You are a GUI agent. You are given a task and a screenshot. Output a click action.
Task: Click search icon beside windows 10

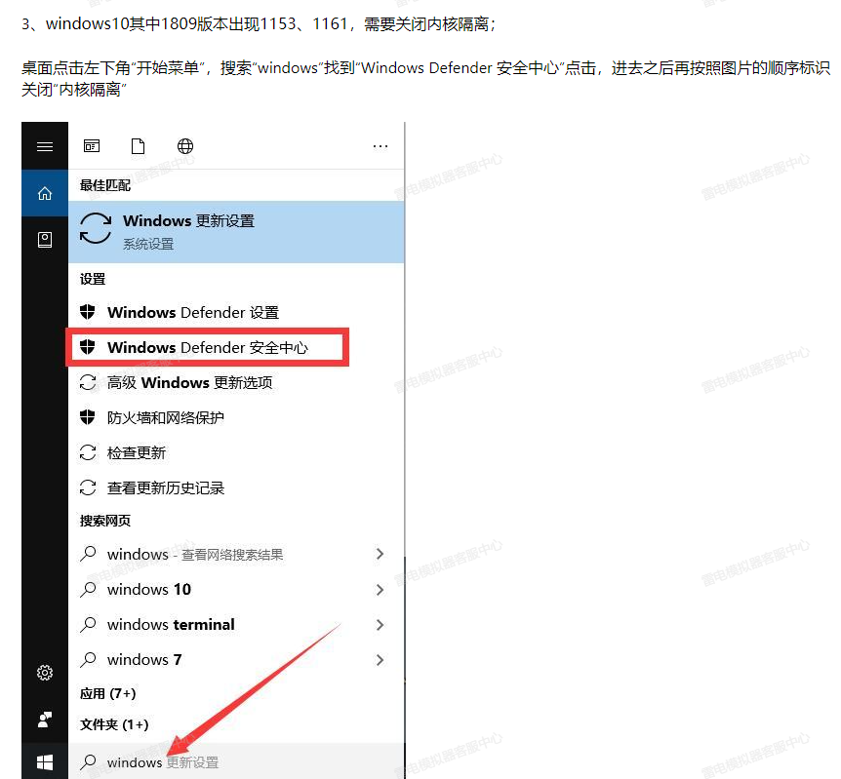(88, 589)
